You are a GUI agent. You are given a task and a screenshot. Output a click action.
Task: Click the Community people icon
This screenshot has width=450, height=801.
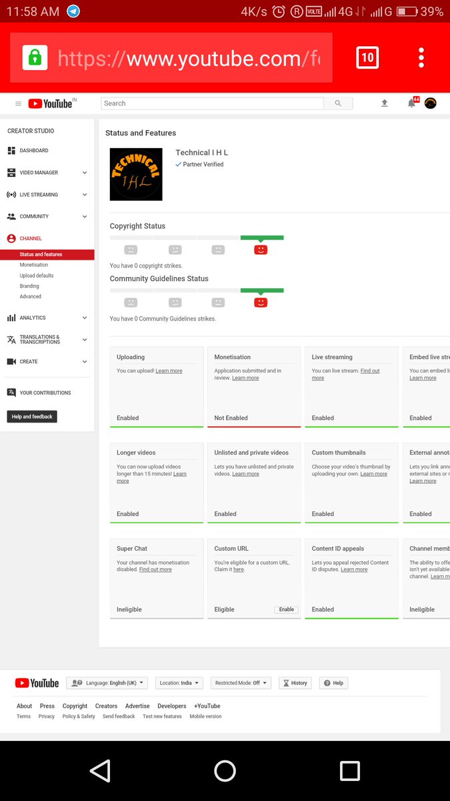coord(11,217)
